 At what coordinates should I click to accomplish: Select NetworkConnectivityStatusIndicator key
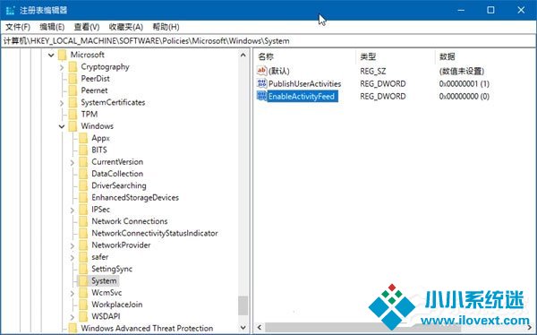155,233
